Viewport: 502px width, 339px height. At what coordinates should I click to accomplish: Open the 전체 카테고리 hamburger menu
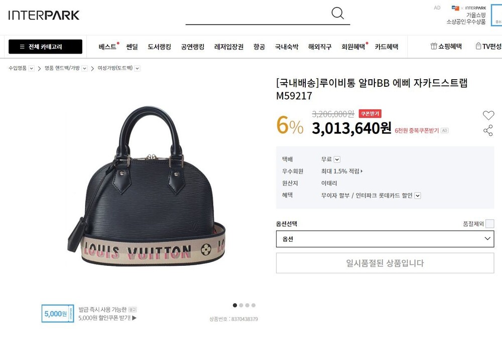tap(46, 47)
